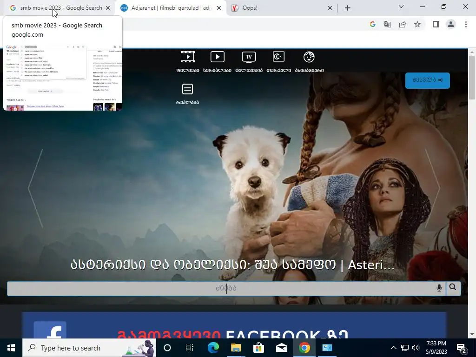Image resolution: width=476 pixels, height=357 pixels.
Task: Bookmark this page with the star
Action: 417,24
